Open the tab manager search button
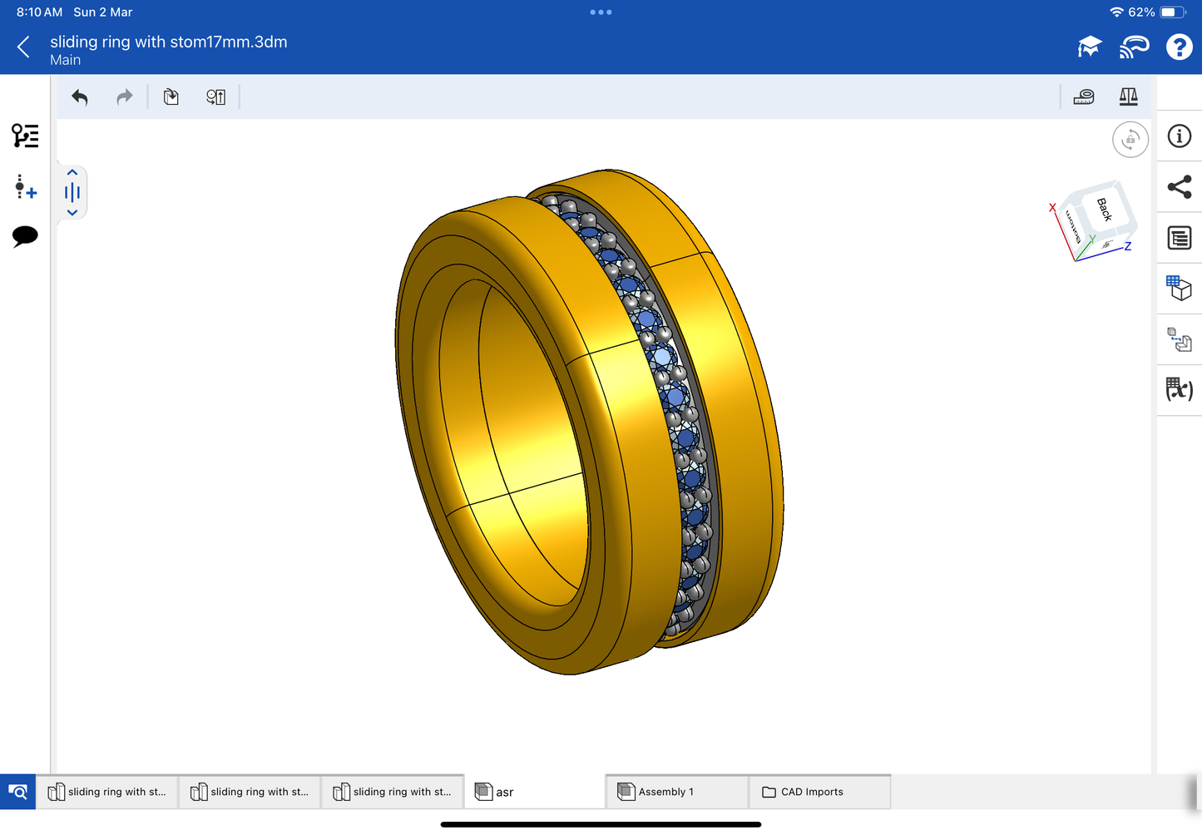The image size is (1202, 835). point(17,792)
